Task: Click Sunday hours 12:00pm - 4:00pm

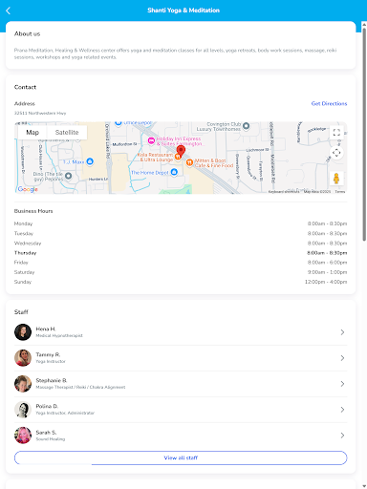Action: tap(326, 282)
